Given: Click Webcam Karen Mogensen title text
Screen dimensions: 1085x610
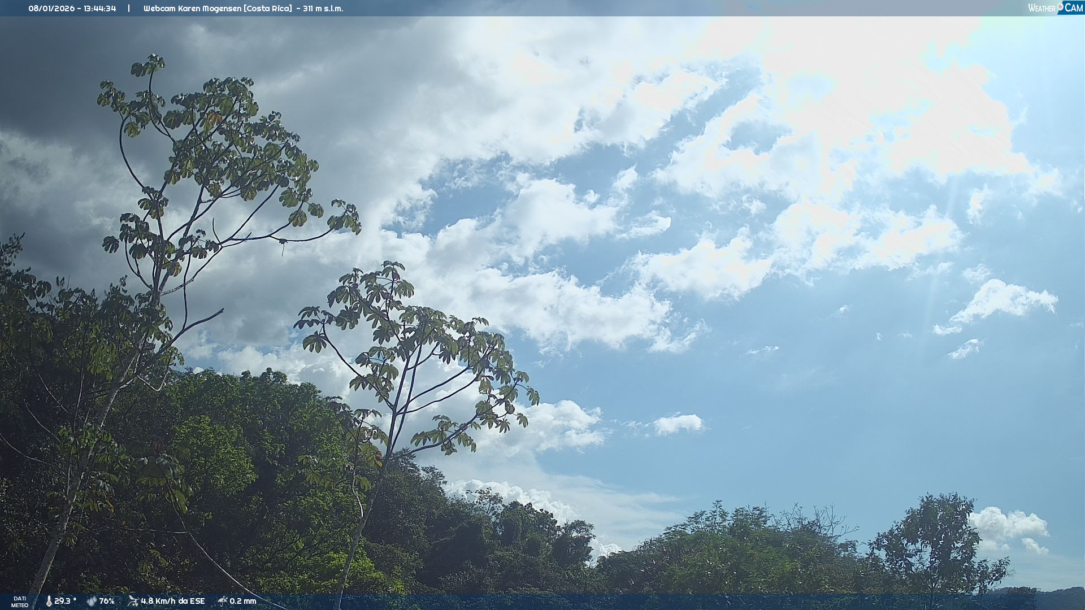Looking at the screenshot, I should pos(192,8).
